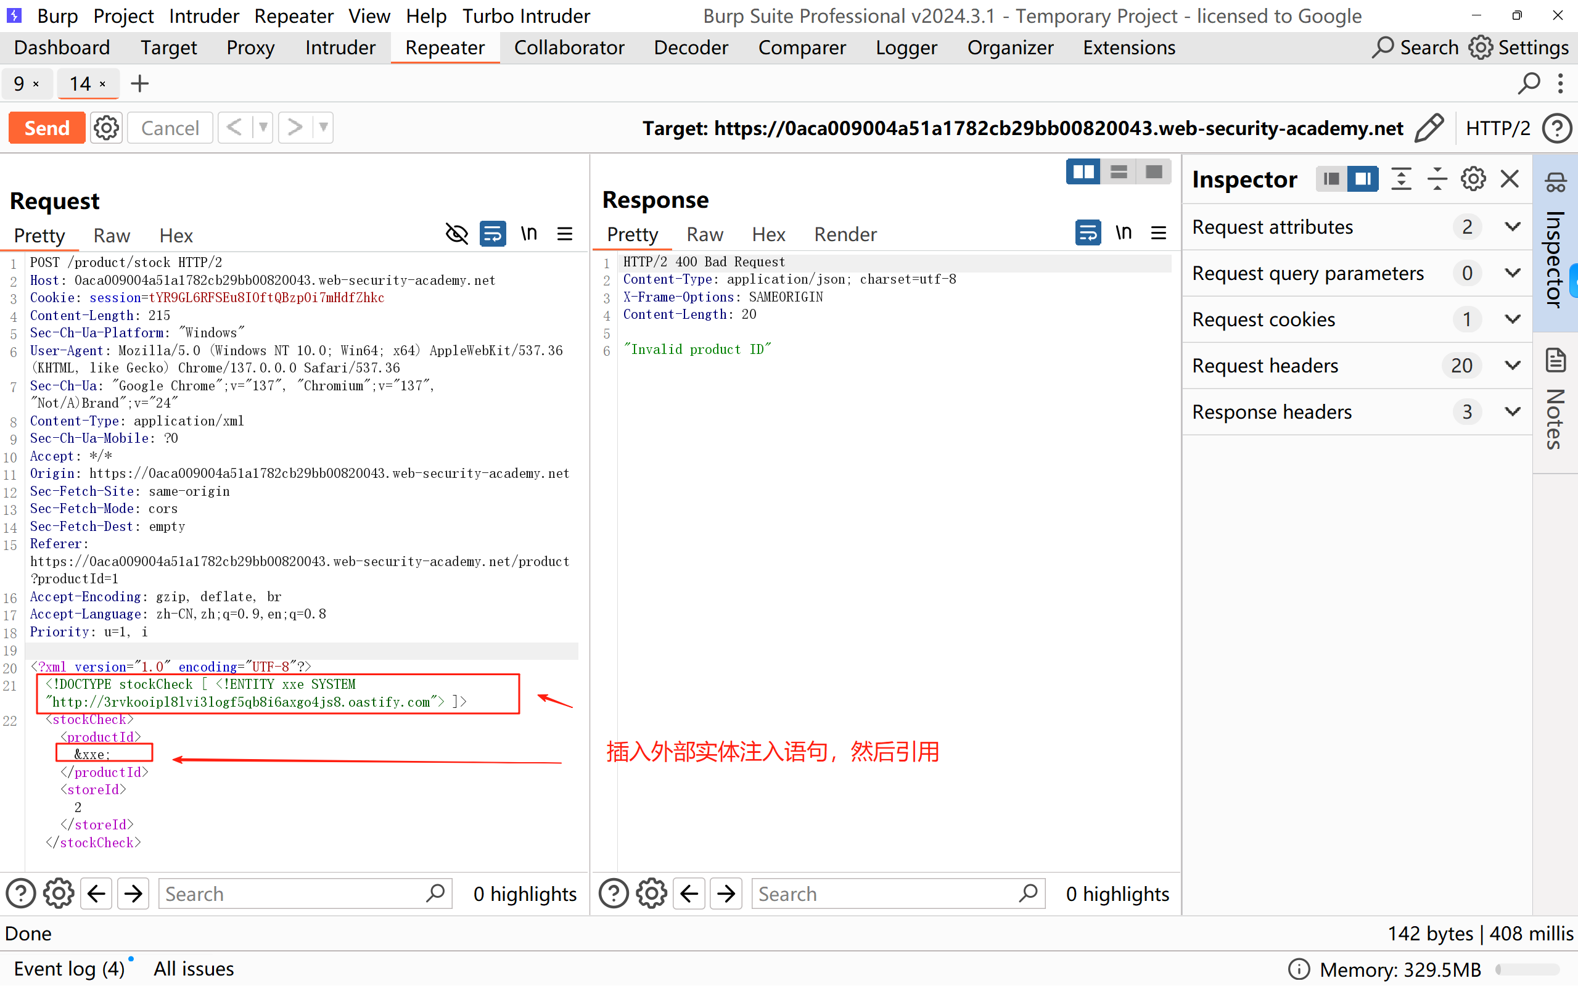Open history back dropdown arrow
The width and height of the screenshot is (1578, 986).
point(263,128)
